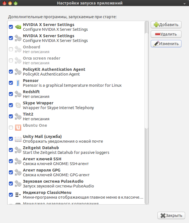The height and width of the screenshot is (223, 189).
Task: Close the window with the red button
Action: [x=4, y=3]
